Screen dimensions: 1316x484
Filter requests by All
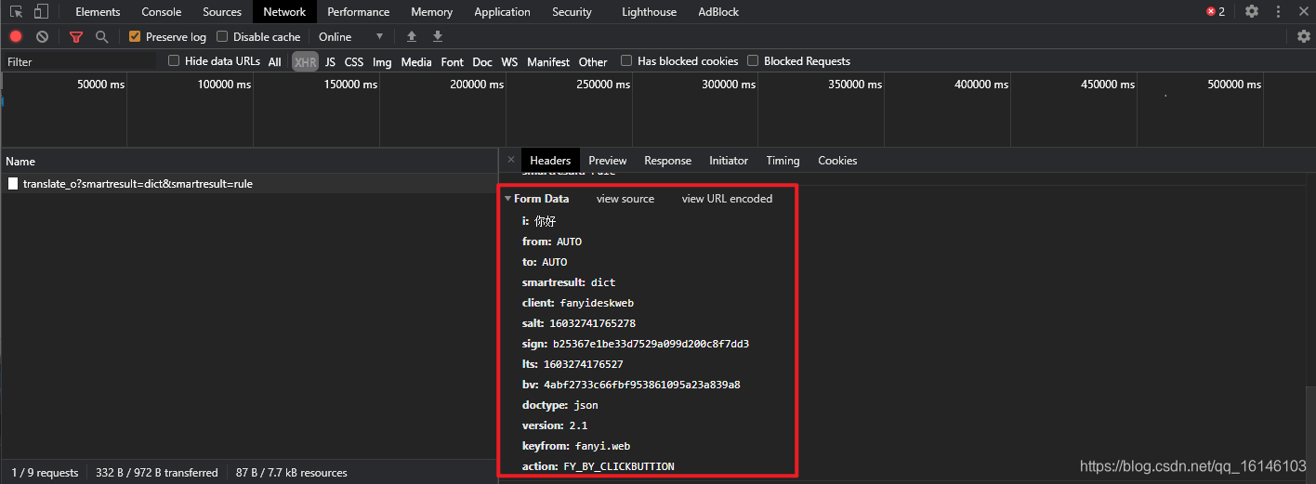tap(275, 61)
